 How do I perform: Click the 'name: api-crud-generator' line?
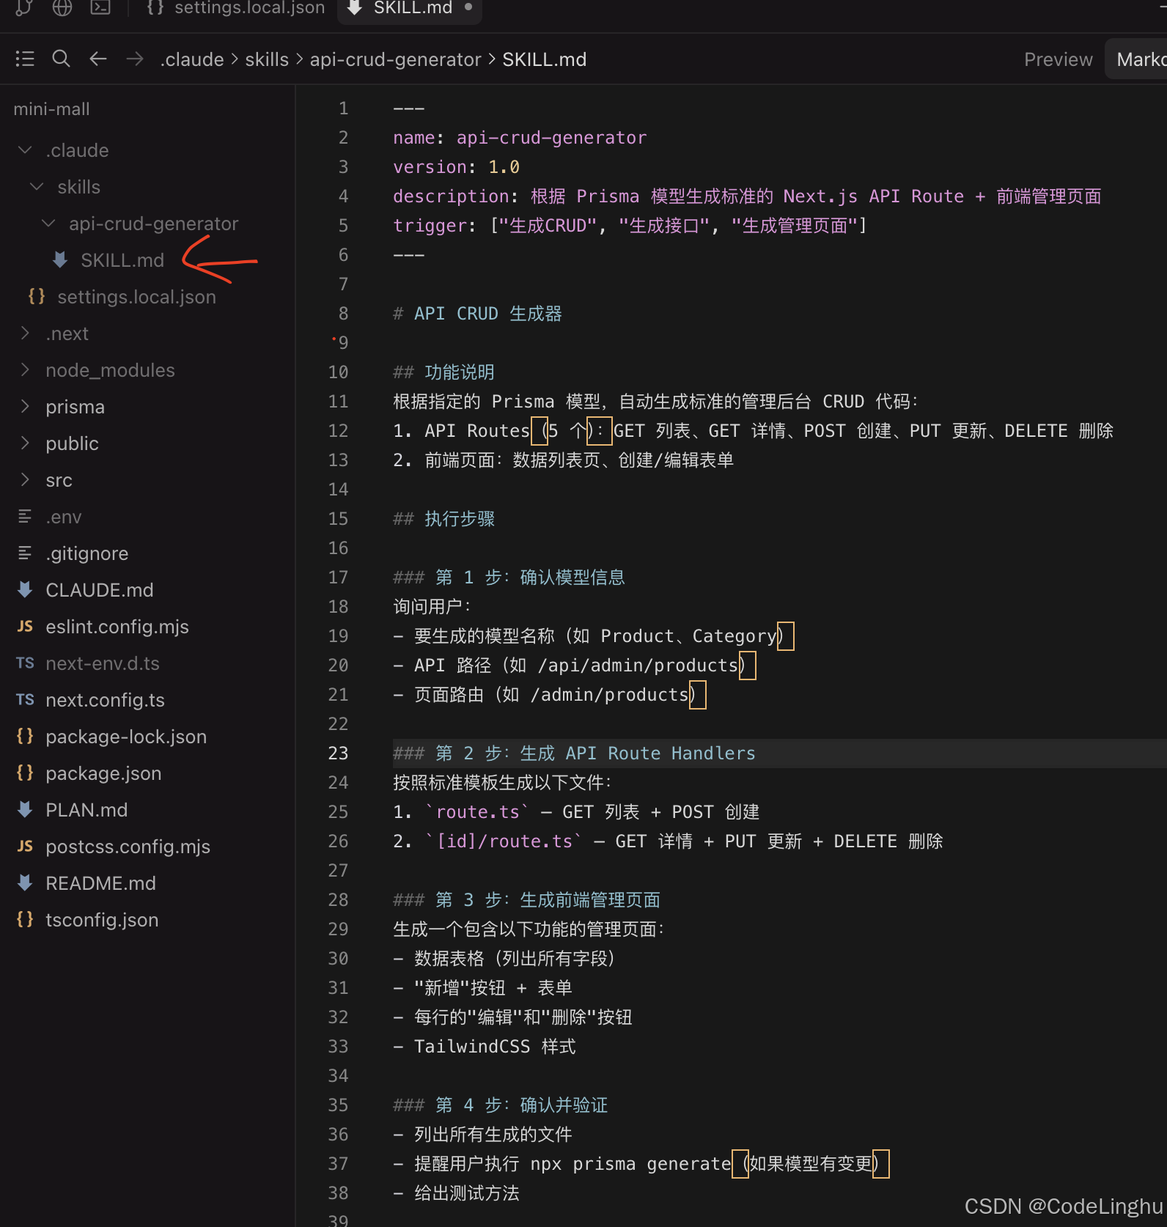(520, 137)
